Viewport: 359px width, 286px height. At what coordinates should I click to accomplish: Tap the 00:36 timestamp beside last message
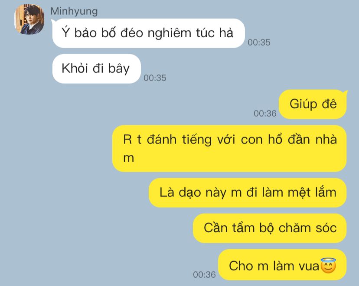coord(205,274)
